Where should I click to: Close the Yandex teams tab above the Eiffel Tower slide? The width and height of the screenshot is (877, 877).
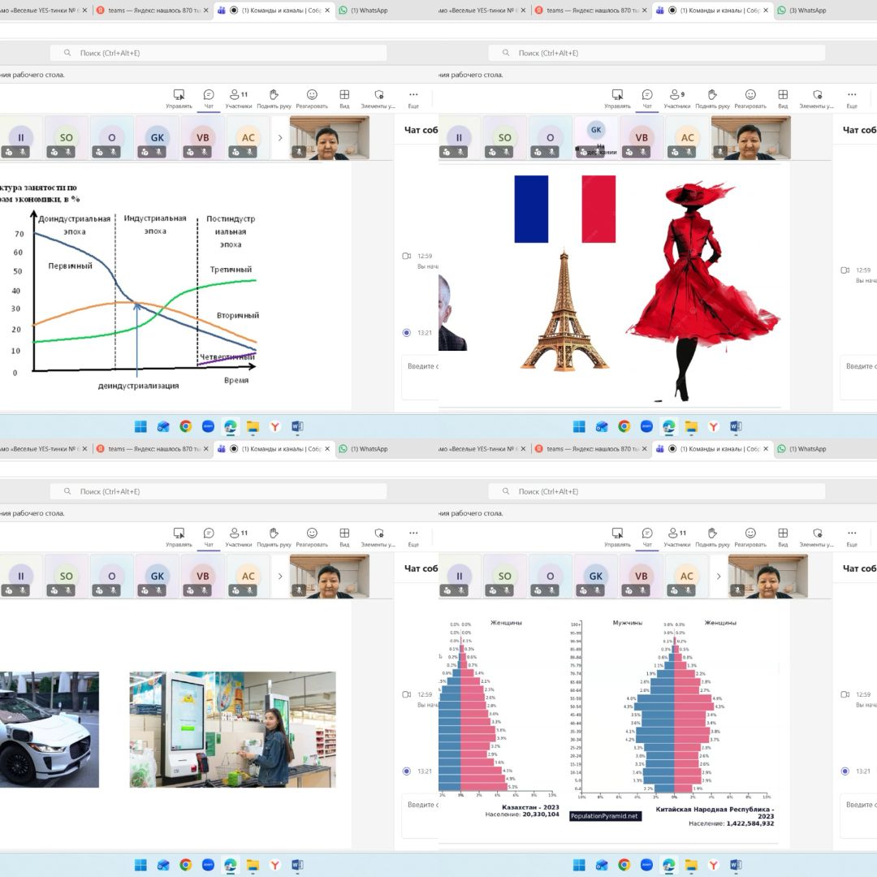point(644,10)
